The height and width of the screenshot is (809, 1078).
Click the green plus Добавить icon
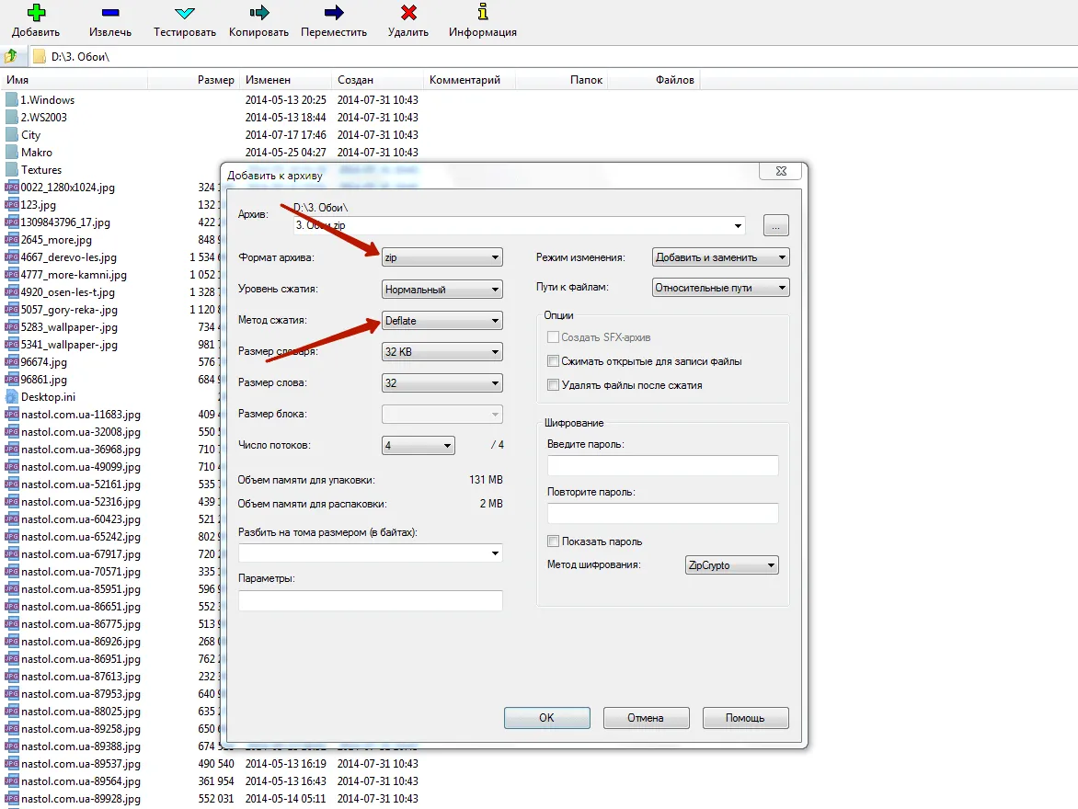[x=36, y=13]
